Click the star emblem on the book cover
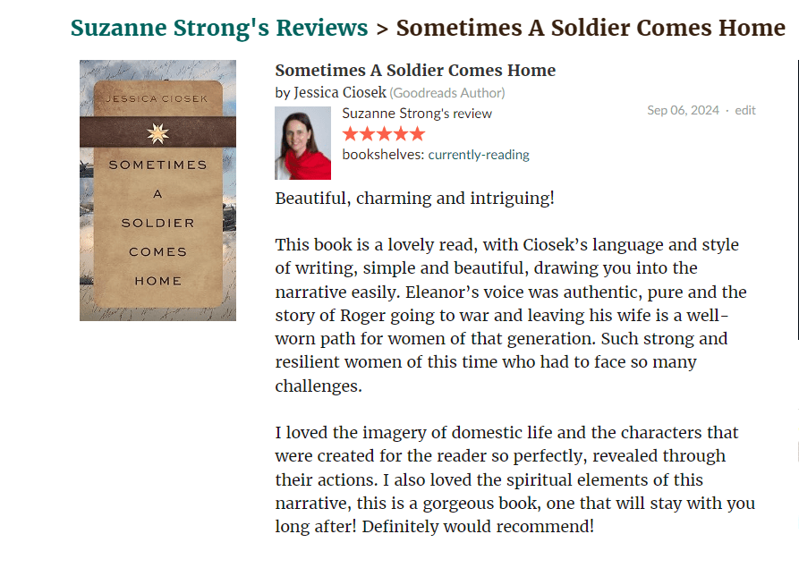Screen dimensions: 799x568 157,133
